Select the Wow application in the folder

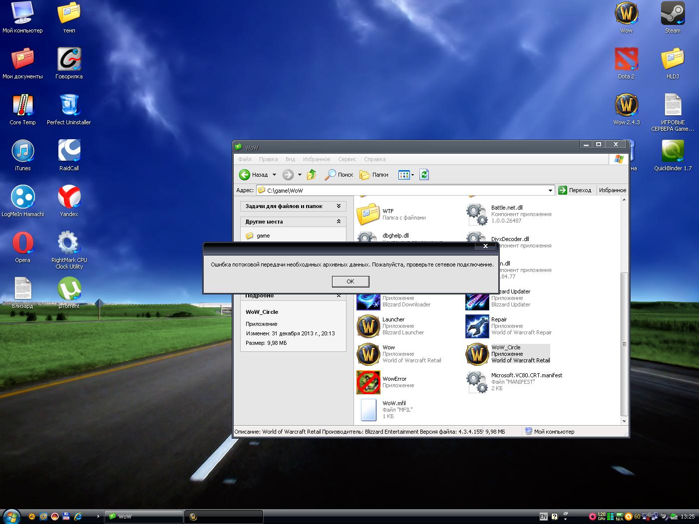[x=399, y=354]
